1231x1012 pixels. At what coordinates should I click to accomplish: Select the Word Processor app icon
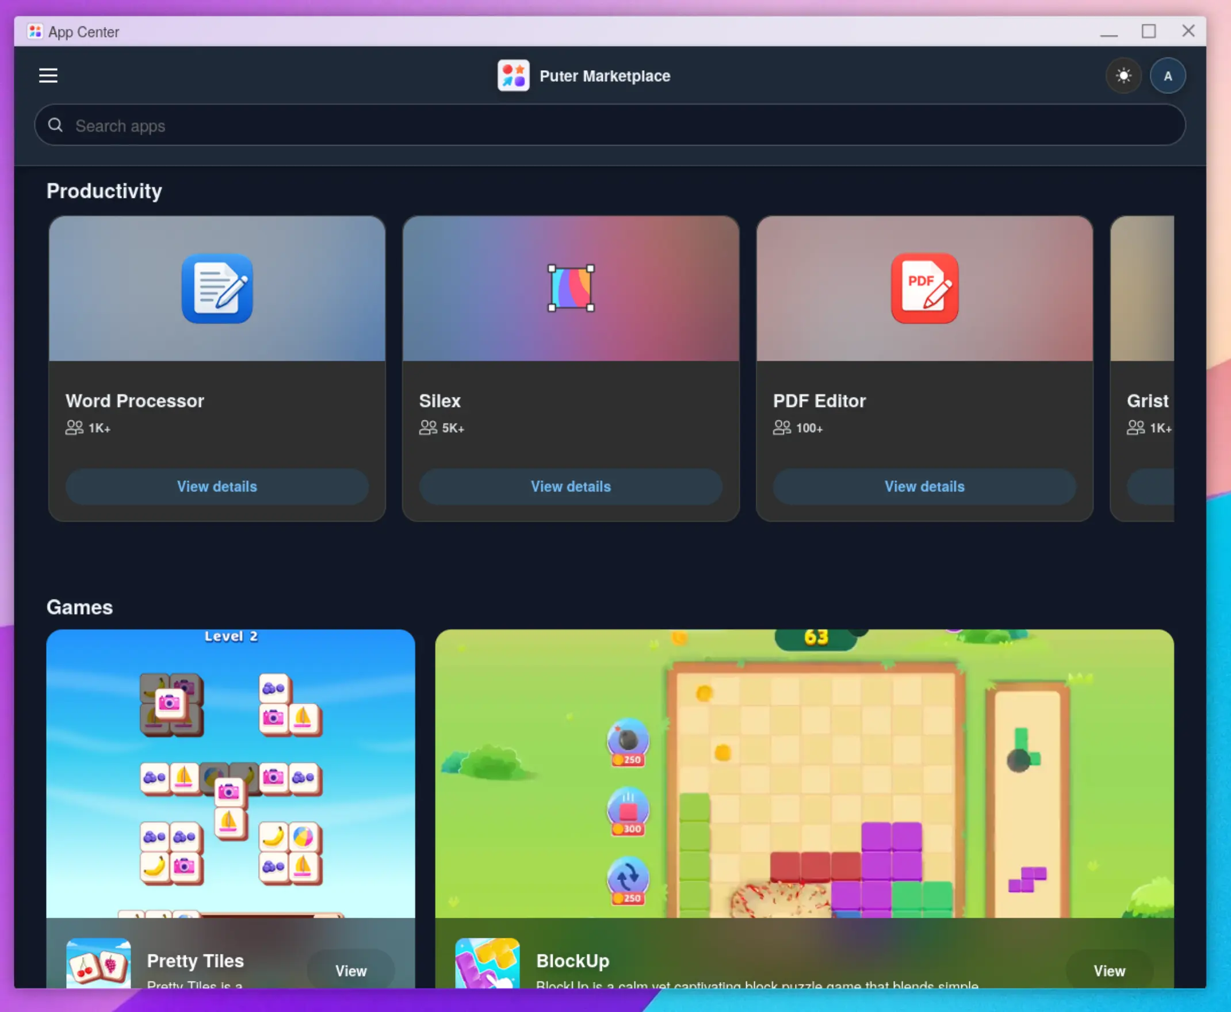217,289
